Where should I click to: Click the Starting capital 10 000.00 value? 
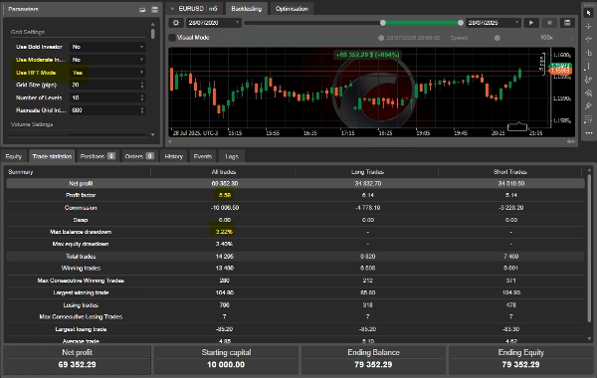click(x=226, y=365)
